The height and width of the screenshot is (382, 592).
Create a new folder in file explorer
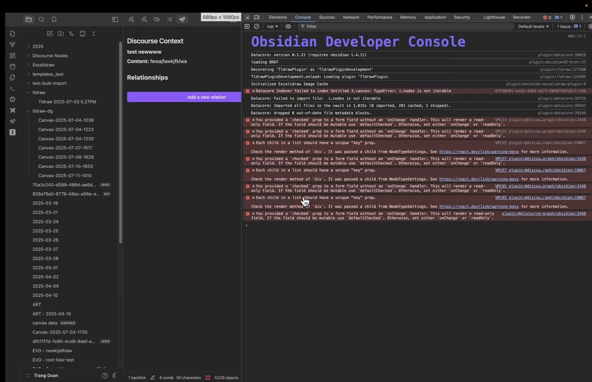click(x=61, y=34)
